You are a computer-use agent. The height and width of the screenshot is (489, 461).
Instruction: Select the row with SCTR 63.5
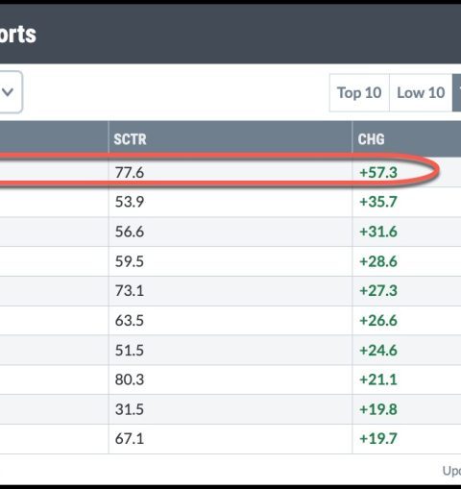pos(230,321)
